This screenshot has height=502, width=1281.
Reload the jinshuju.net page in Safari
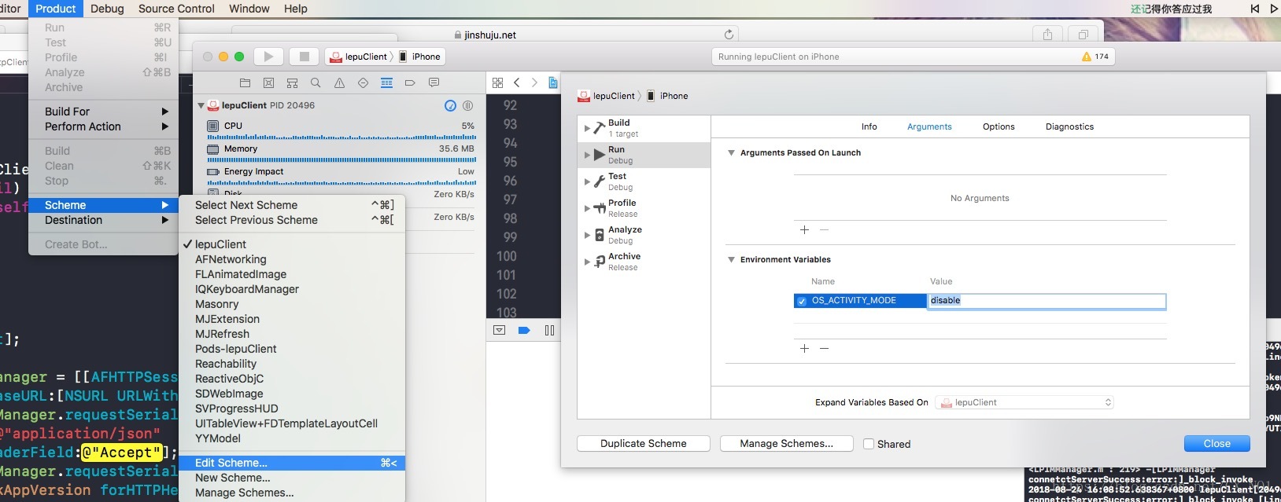point(729,35)
